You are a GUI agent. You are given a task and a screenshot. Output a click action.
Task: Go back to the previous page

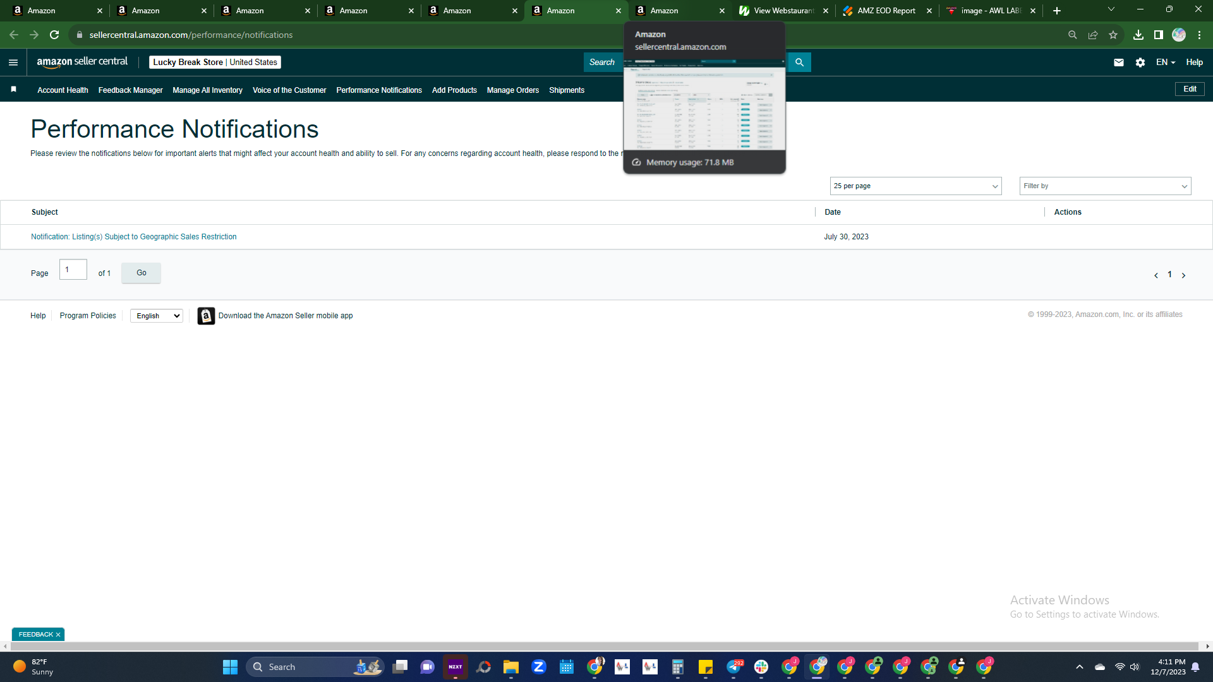[x=14, y=35]
